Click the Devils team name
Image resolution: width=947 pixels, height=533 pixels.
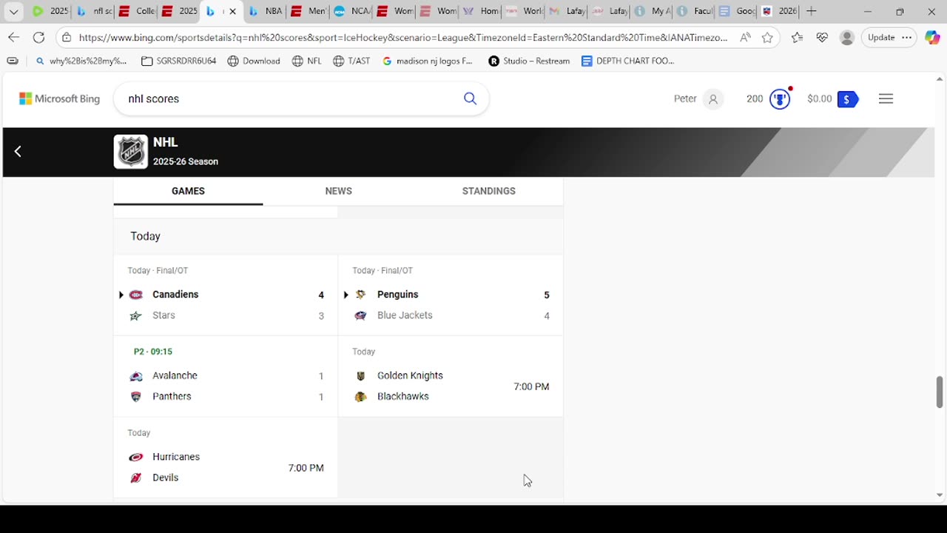tap(165, 478)
